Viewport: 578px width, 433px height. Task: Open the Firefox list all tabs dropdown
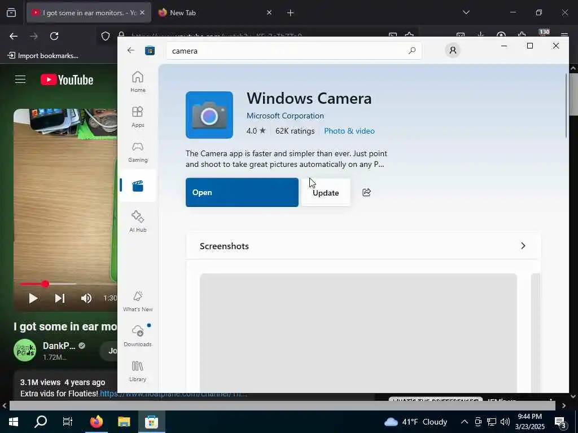(x=466, y=12)
